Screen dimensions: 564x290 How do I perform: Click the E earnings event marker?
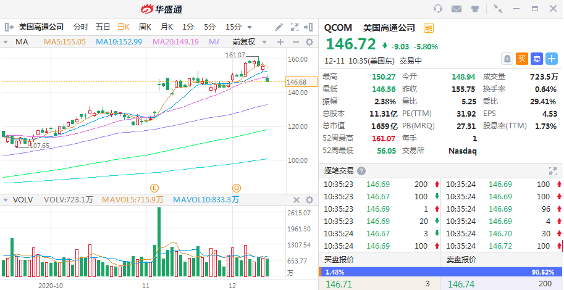coord(154,188)
